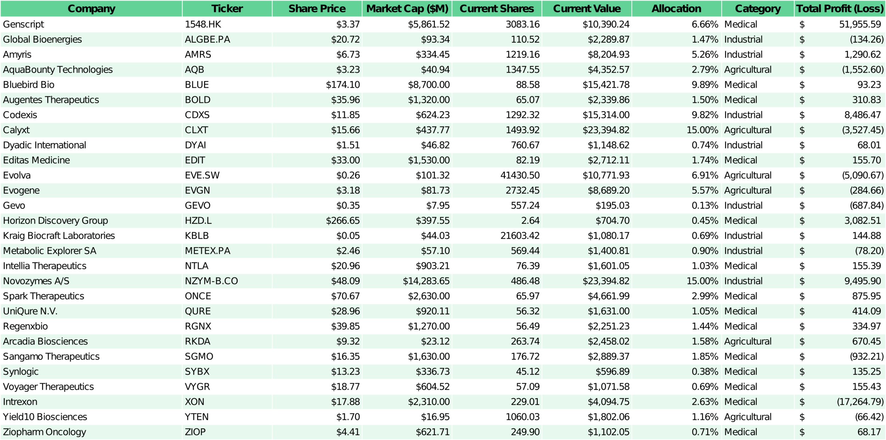This screenshot has width=886, height=440.
Task: Click ticker RKDA
Action: click(x=227, y=342)
